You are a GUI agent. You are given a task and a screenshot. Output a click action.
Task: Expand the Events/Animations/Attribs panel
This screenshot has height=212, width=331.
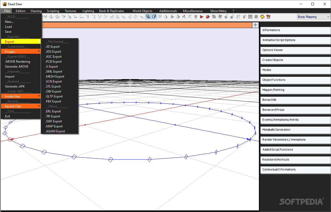(296, 120)
